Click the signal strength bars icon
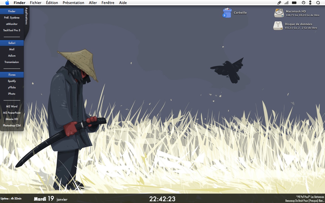The height and width of the screenshot is (203, 325). pos(286,3)
